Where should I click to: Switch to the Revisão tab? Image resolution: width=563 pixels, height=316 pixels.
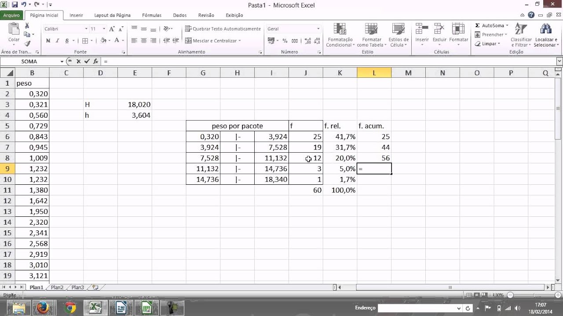(x=206, y=15)
